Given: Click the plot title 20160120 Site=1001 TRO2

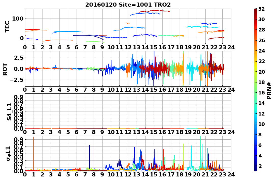Looking at the screenshot, I should click(x=128, y=5).
